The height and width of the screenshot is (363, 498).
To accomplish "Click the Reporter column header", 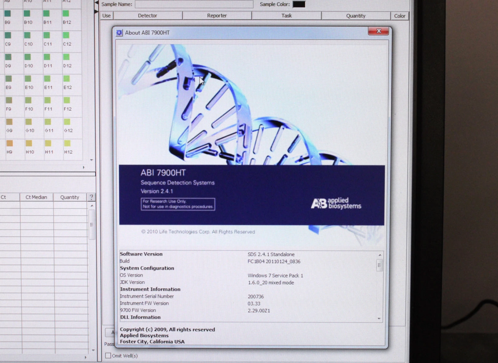I will coord(217,16).
